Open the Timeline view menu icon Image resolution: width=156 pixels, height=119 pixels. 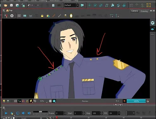(x=4, y=108)
